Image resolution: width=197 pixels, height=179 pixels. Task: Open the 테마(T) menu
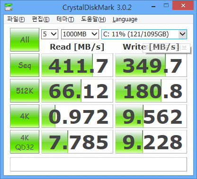point(65,19)
